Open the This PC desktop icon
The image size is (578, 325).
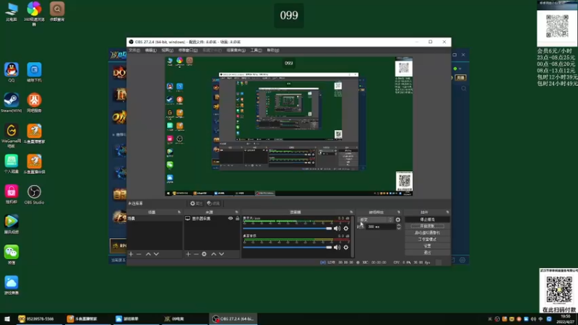tap(12, 11)
